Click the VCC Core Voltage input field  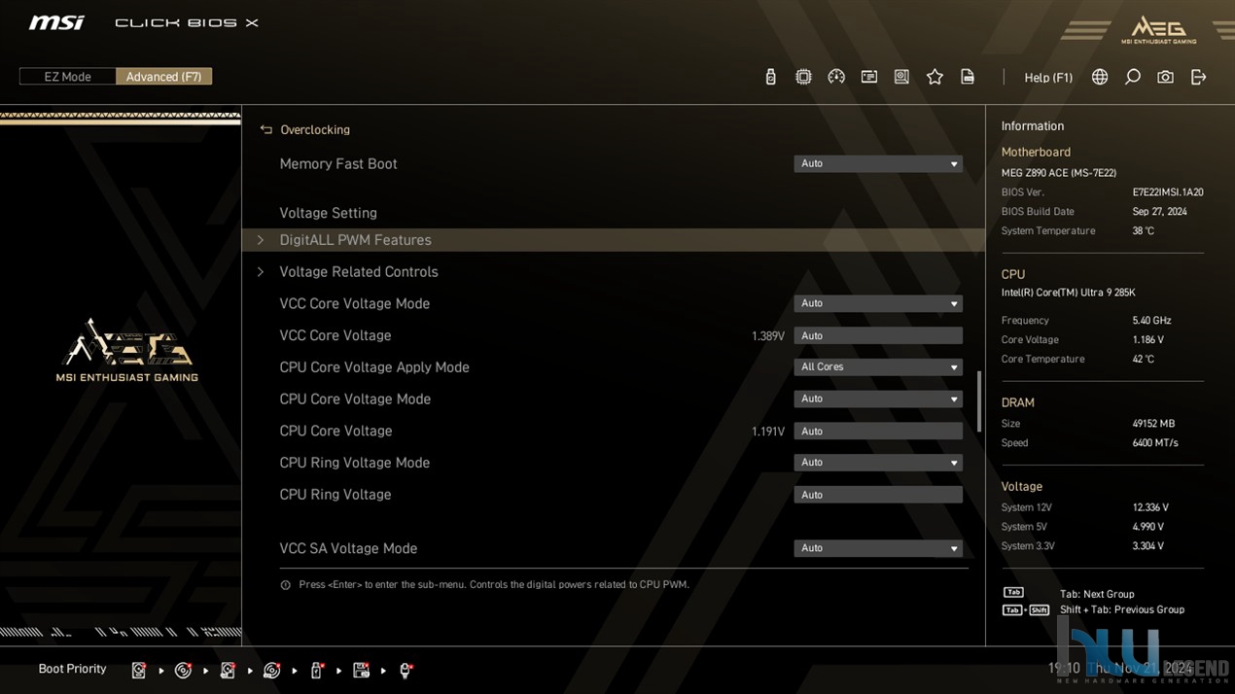coord(878,335)
